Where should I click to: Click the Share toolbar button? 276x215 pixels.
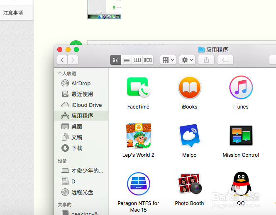[206, 60]
